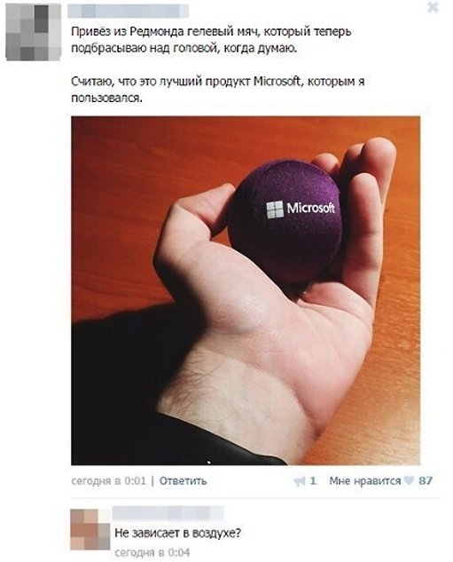Image resolution: width=453 pixels, height=562 pixels.
Task: Click the comment timestamp сегодня в 0:04
Action: [152, 552]
